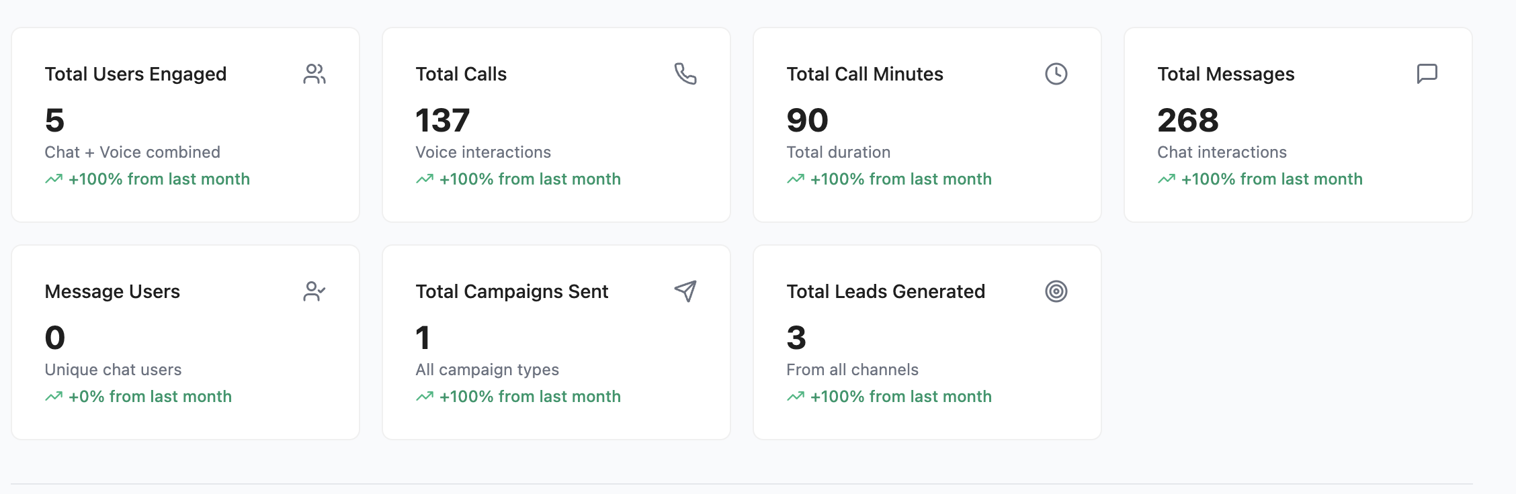Image resolution: width=1516 pixels, height=494 pixels.
Task: Select the "Total Leads Generated" title
Action: coord(886,291)
